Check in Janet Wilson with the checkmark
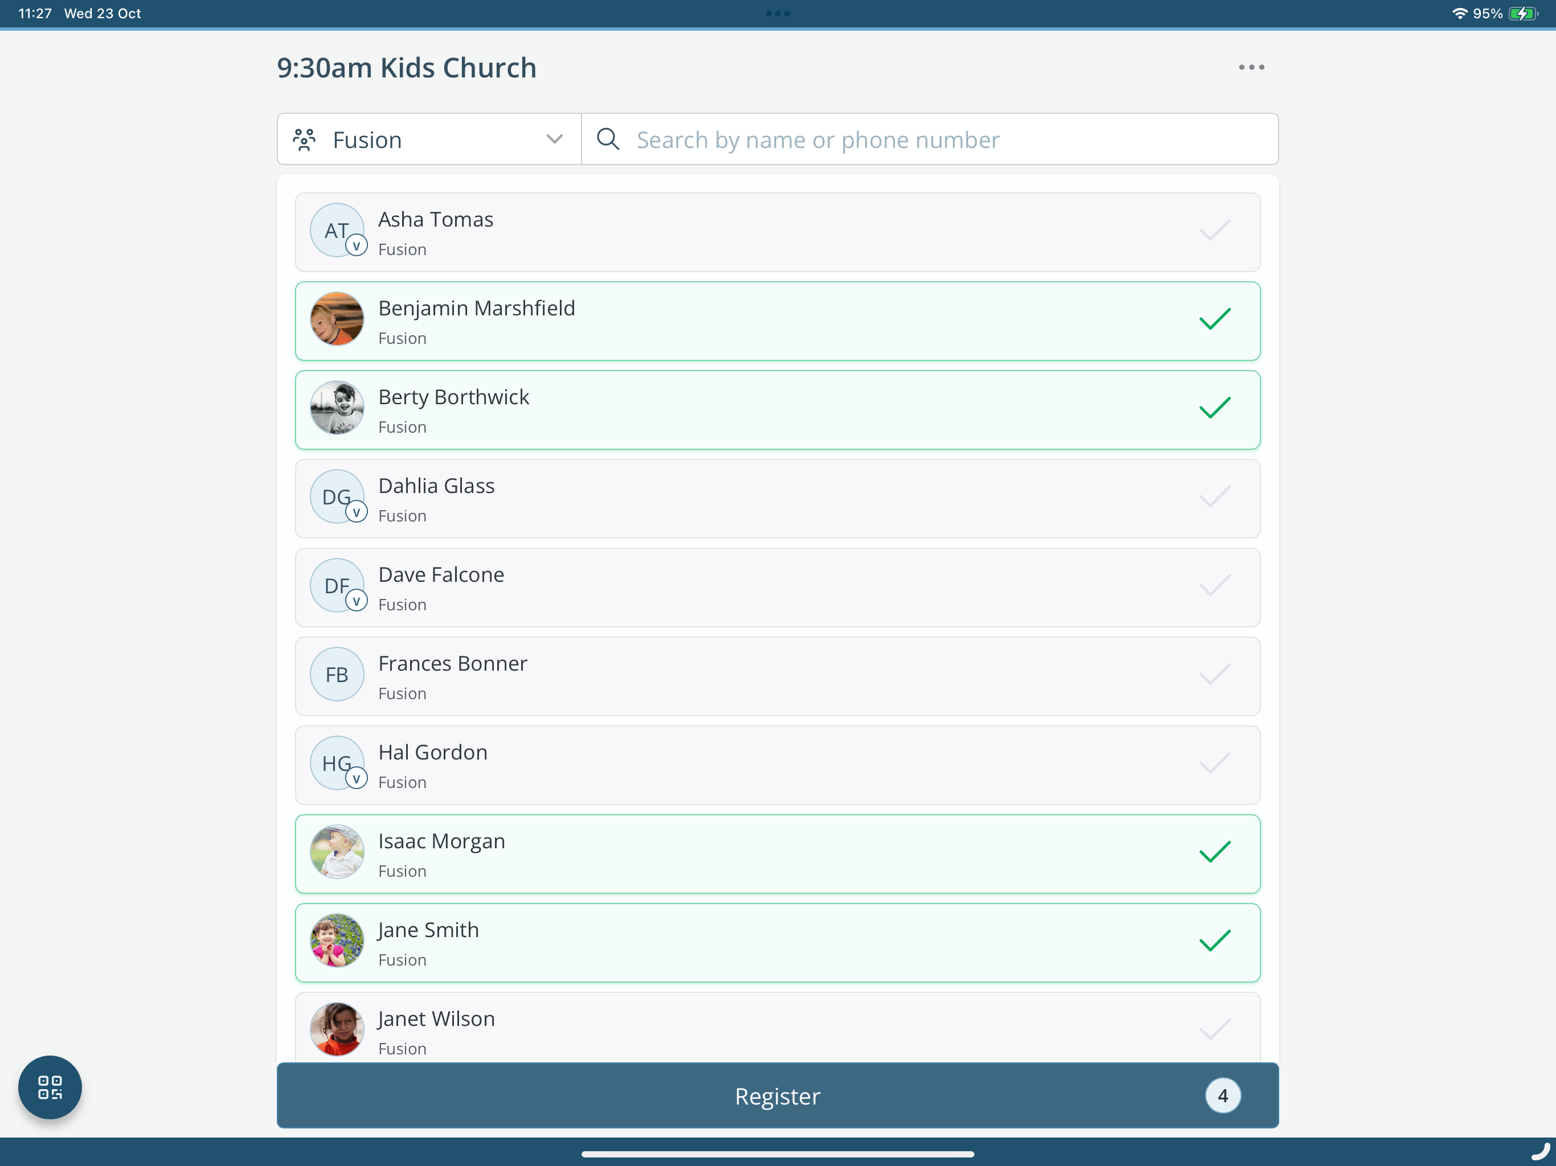This screenshot has width=1556, height=1166. 1215,1029
